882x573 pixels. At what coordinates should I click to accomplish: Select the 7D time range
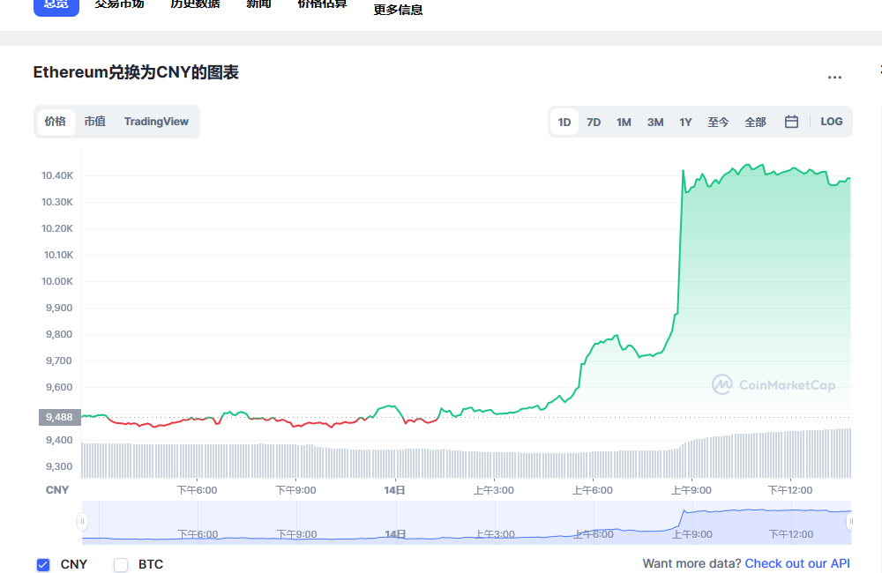pyautogui.click(x=594, y=122)
